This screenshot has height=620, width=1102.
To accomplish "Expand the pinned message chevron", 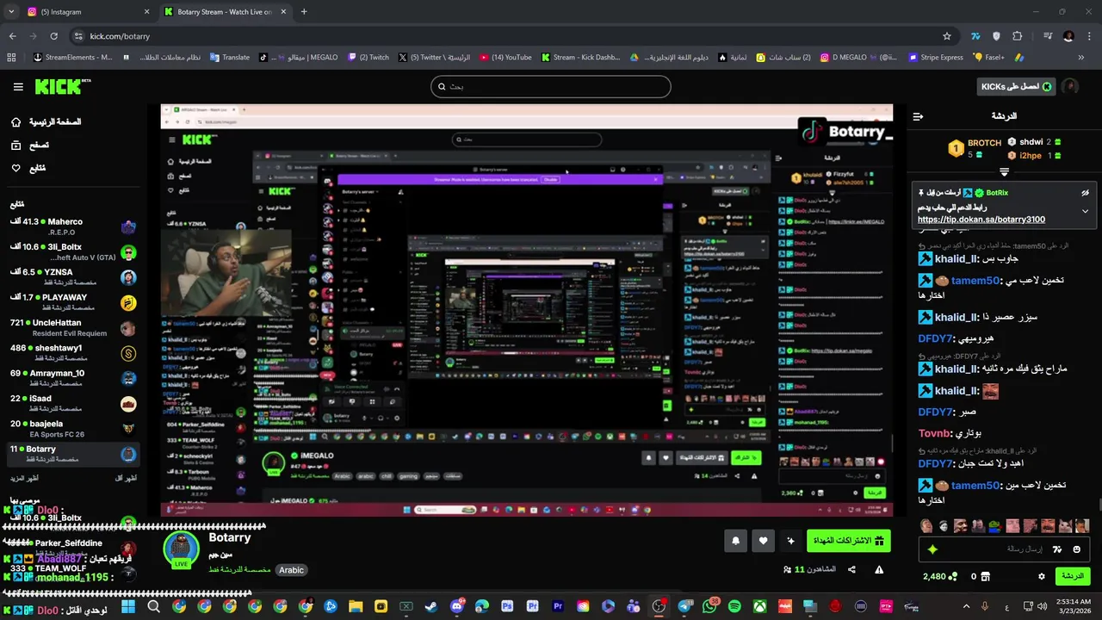I will point(1085,211).
